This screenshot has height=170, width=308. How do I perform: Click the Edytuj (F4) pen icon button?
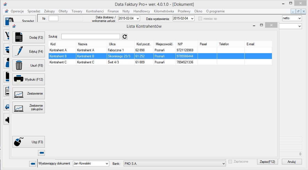(29, 52)
